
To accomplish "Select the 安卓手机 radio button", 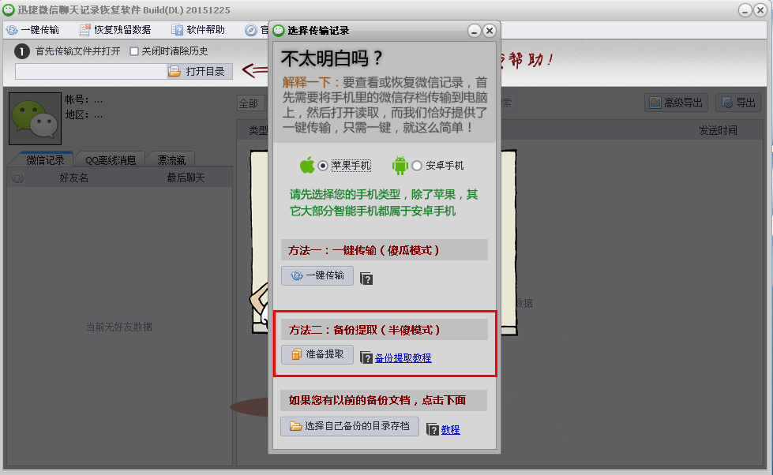I will [x=417, y=166].
